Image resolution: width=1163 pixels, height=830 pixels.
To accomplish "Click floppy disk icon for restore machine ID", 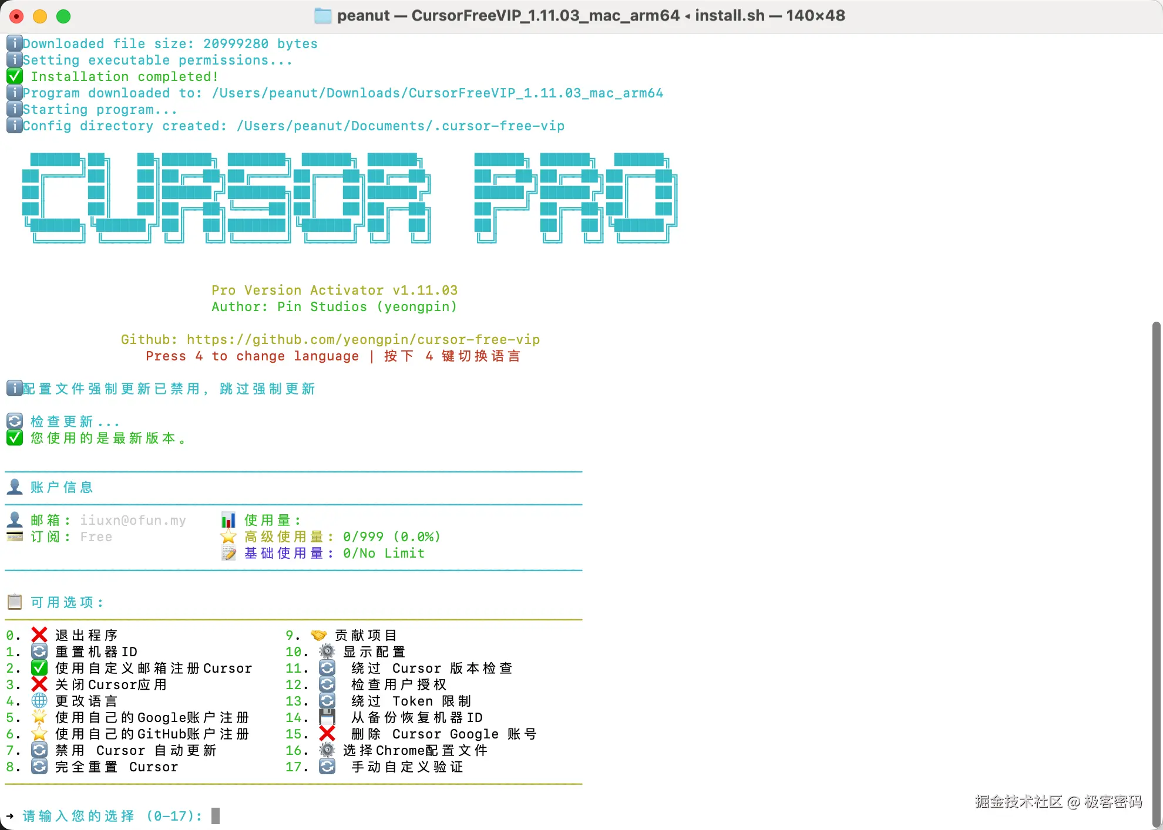I will pos(327,717).
